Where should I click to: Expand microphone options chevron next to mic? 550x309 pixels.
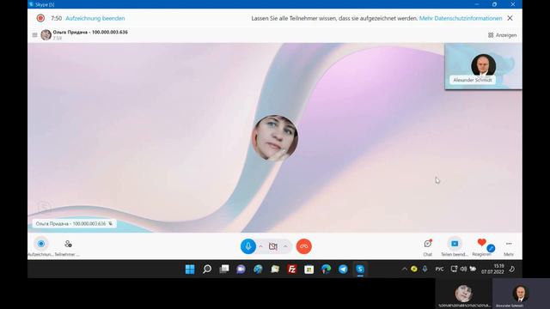click(x=260, y=246)
